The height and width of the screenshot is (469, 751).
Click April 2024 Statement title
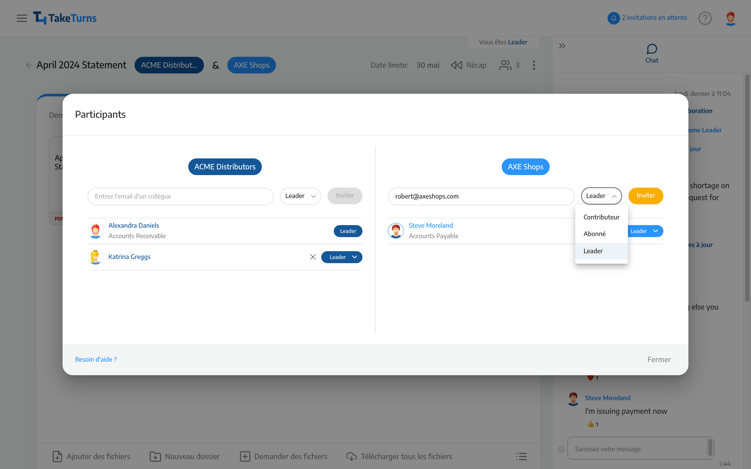click(81, 65)
